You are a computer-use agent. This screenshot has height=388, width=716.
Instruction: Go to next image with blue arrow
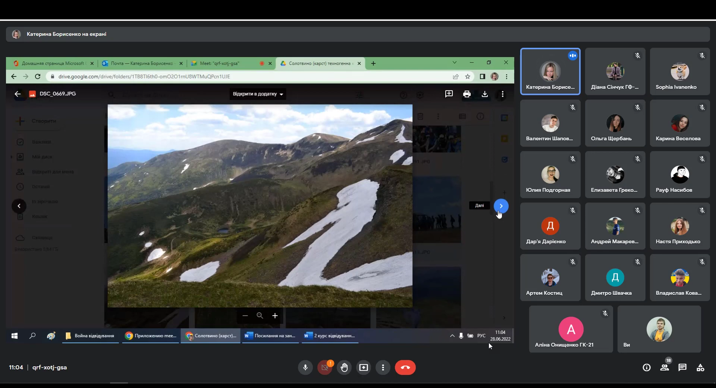[x=501, y=206]
